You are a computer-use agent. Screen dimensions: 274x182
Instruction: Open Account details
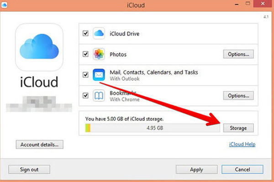[40, 145]
